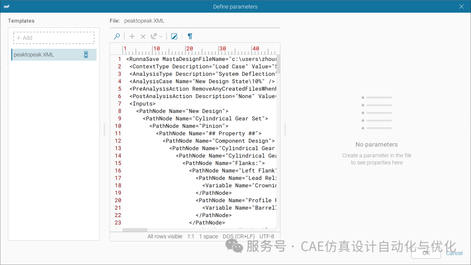Screen dimensions: 471x265
Task: Click the Cancel link
Action: click(454, 253)
